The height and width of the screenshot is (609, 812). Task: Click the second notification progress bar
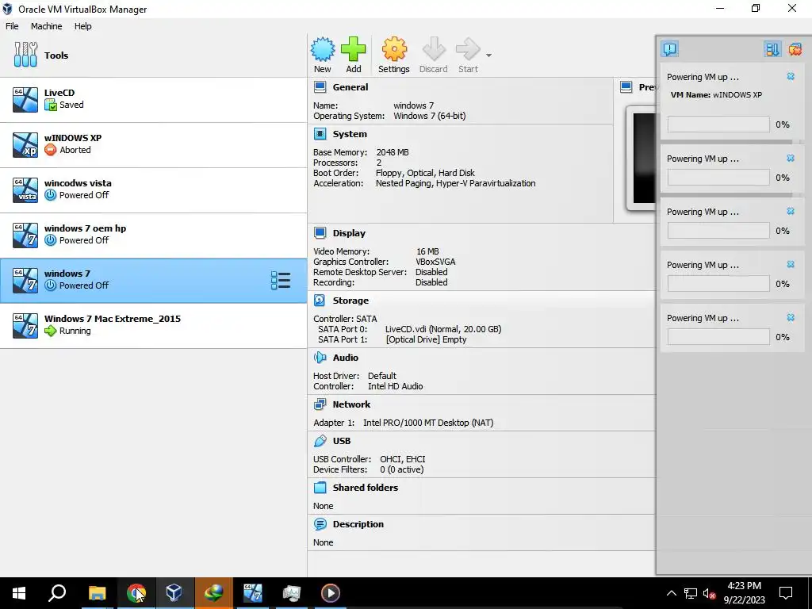coord(718,178)
